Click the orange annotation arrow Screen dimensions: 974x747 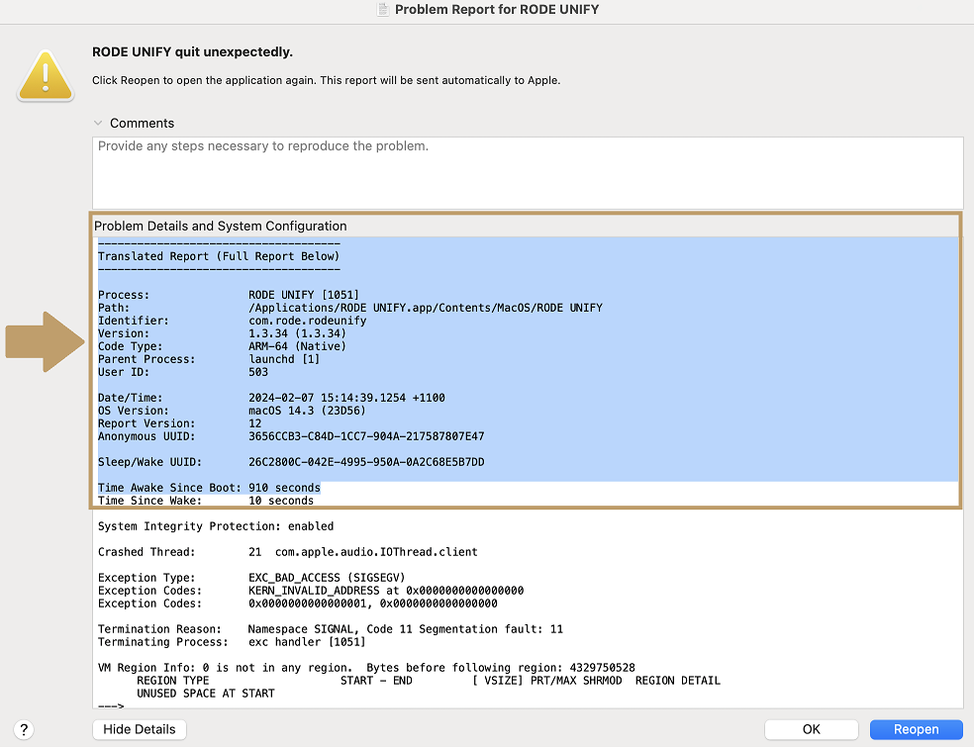coord(44,341)
